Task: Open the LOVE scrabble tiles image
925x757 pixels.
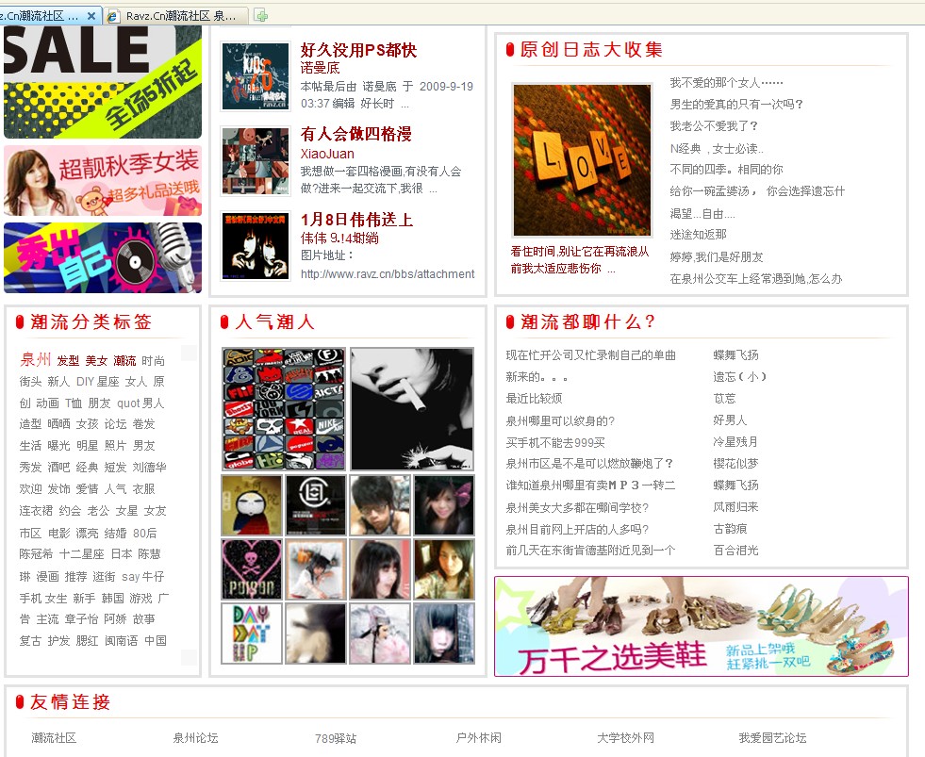Action: pos(583,160)
